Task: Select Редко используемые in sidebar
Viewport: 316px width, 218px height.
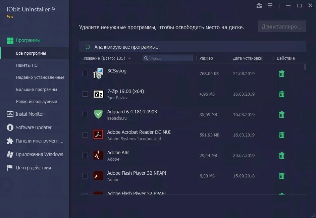Action: (x=37, y=102)
